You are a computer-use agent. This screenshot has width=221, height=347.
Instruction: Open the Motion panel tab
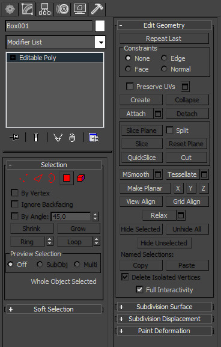(x=62, y=9)
